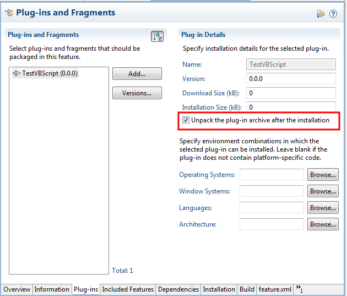The height and width of the screenshot is (296, 347).
Task: Show hidden tabs overflow chevron
Action: [x=300, y=289]
